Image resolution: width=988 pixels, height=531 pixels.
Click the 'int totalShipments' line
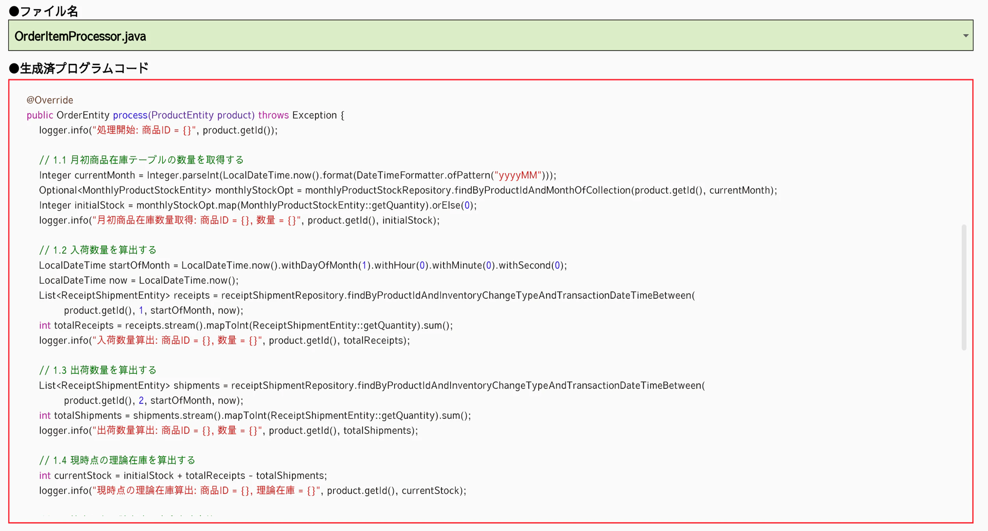coord(255,415)
